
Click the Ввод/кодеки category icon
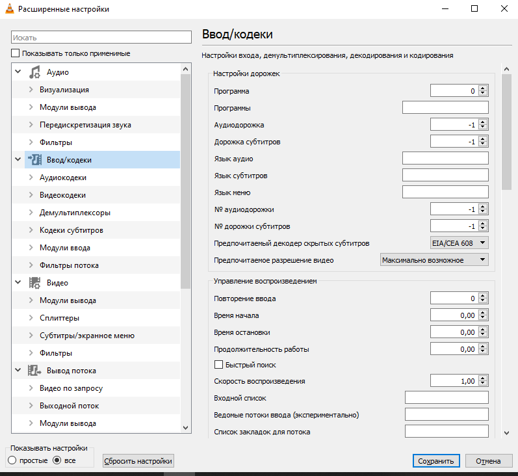34,160
